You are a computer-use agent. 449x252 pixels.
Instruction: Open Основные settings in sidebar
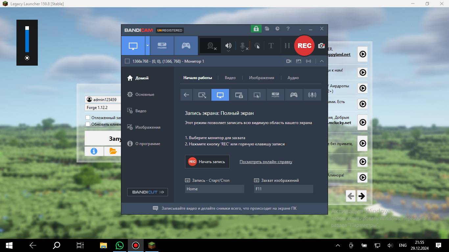141,94
